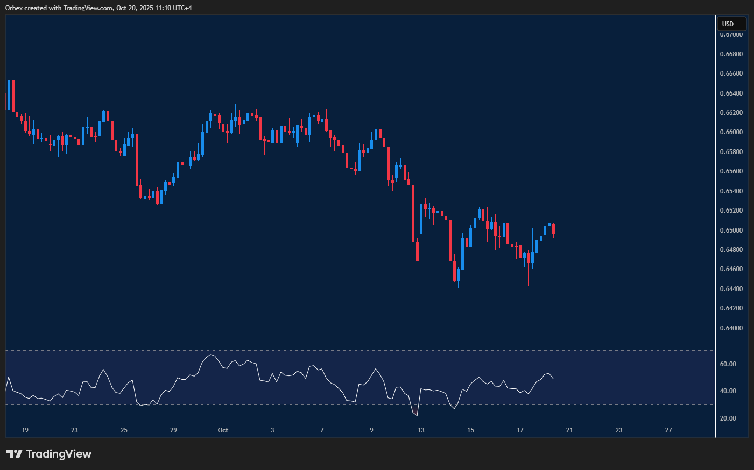Click the 0.64000 price axis label
The height and width of the screenshot is (470, 754).
[731, 328]
